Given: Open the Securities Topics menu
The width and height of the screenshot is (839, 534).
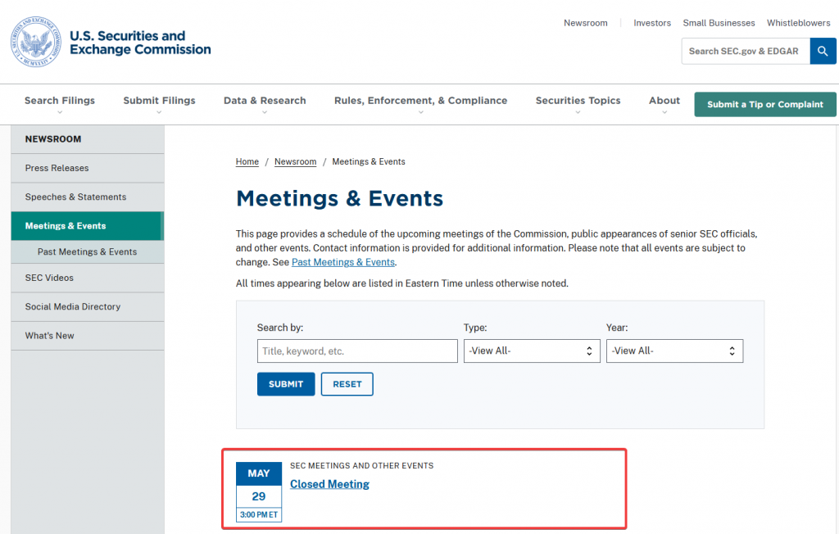Looking at the screenshot, I should (578, 100).
